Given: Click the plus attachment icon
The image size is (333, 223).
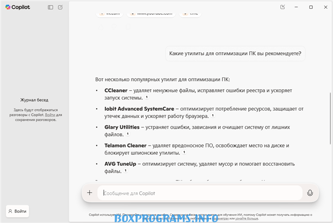Looking at the screenshot, I should pos(89,193).
